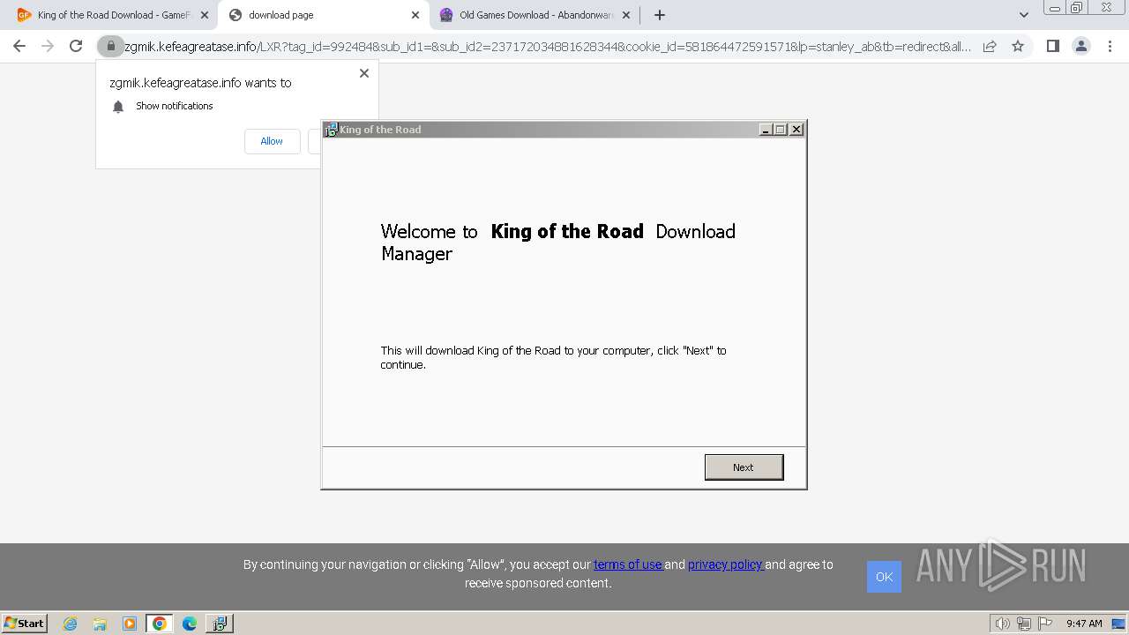Click the taskbar clock showing 9:47 AM
The image size is (1129, 635).
click(1084, 624)
